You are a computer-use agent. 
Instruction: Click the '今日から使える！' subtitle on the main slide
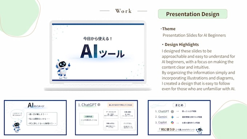point(98,38)
